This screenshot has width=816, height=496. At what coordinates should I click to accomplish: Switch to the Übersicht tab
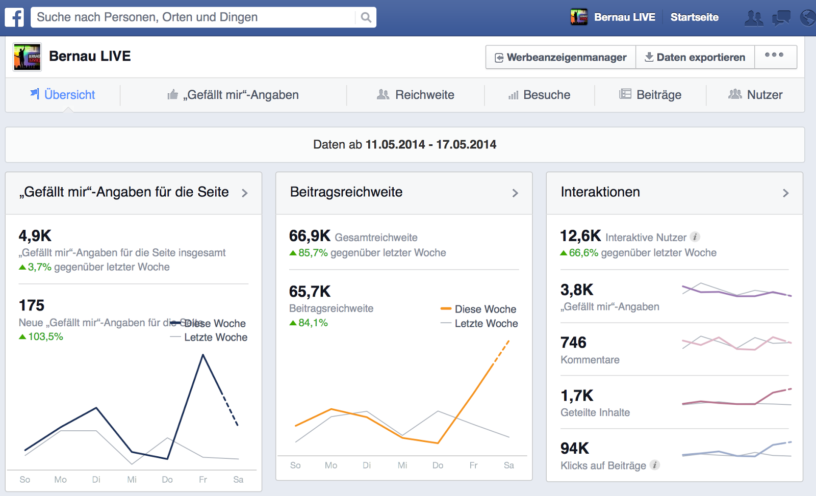click(63, 95)
